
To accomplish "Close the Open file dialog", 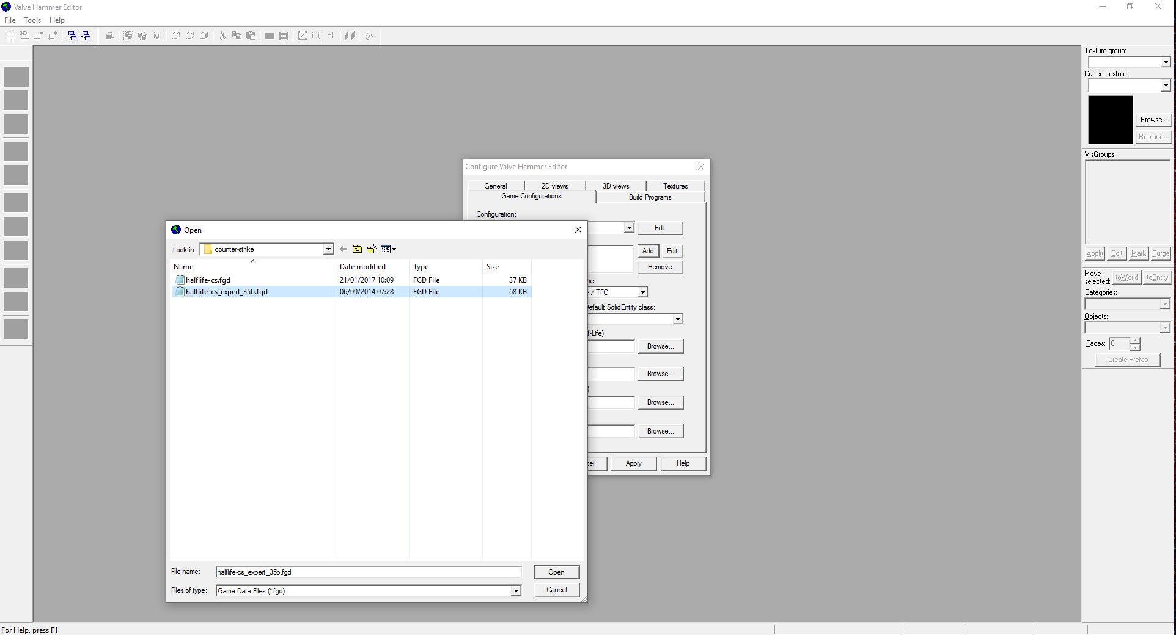I will click(x=578, y=230).
